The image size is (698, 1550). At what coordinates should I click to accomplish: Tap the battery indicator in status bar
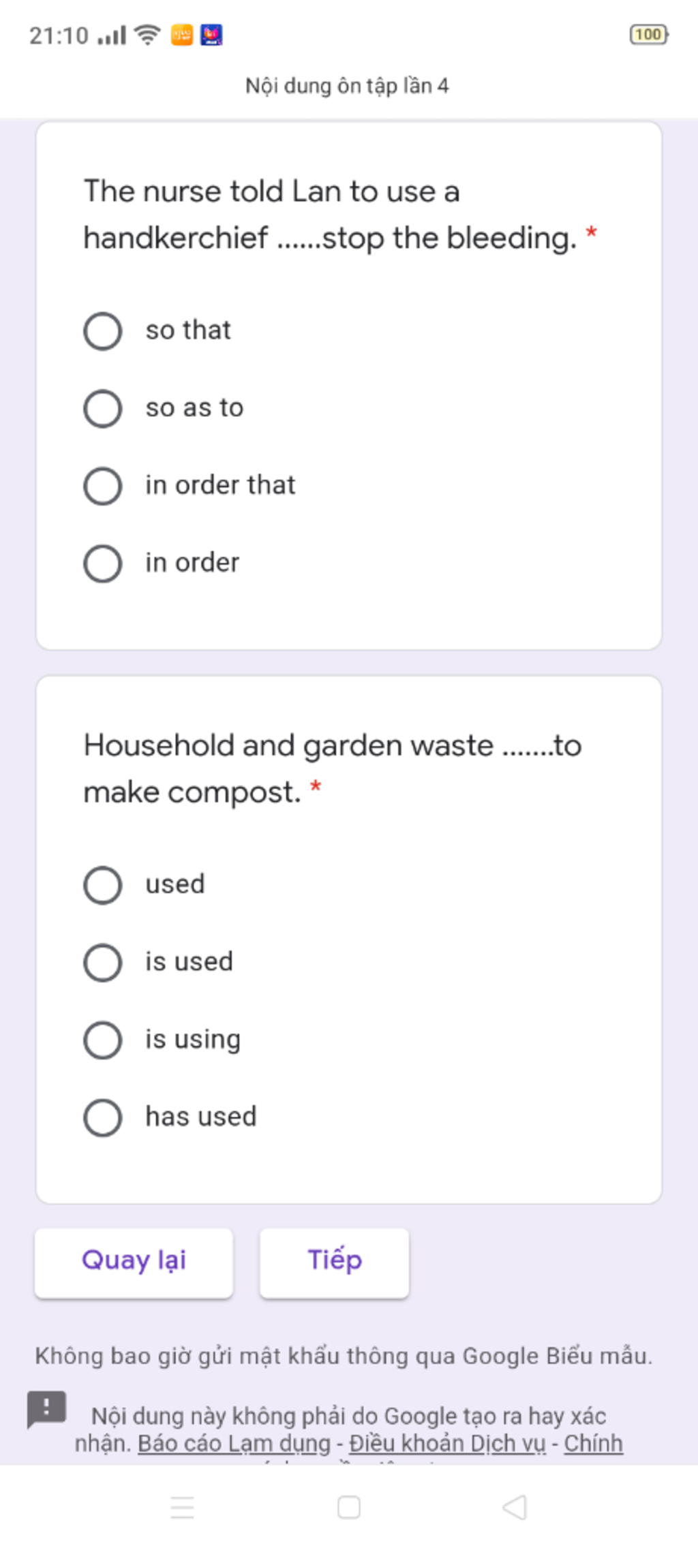(x=649, y=34)
